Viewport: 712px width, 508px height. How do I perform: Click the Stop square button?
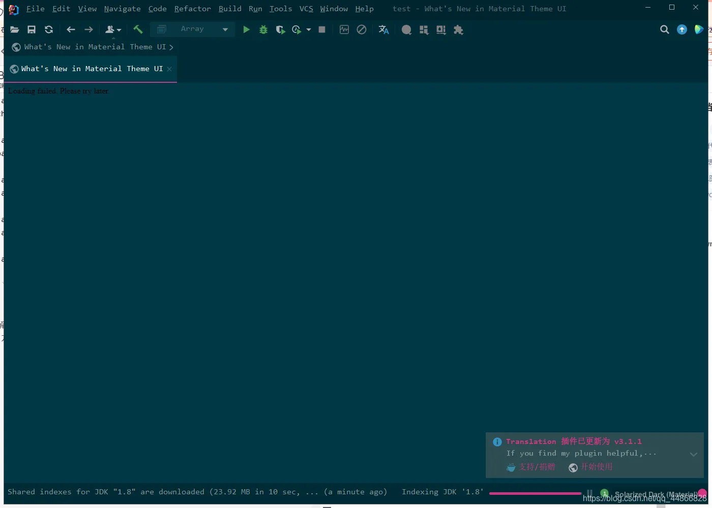(322, 30)
